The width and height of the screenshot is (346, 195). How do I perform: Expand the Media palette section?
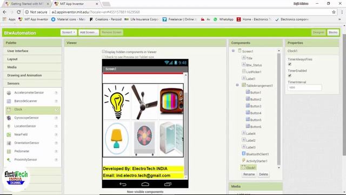pos(32,67)
